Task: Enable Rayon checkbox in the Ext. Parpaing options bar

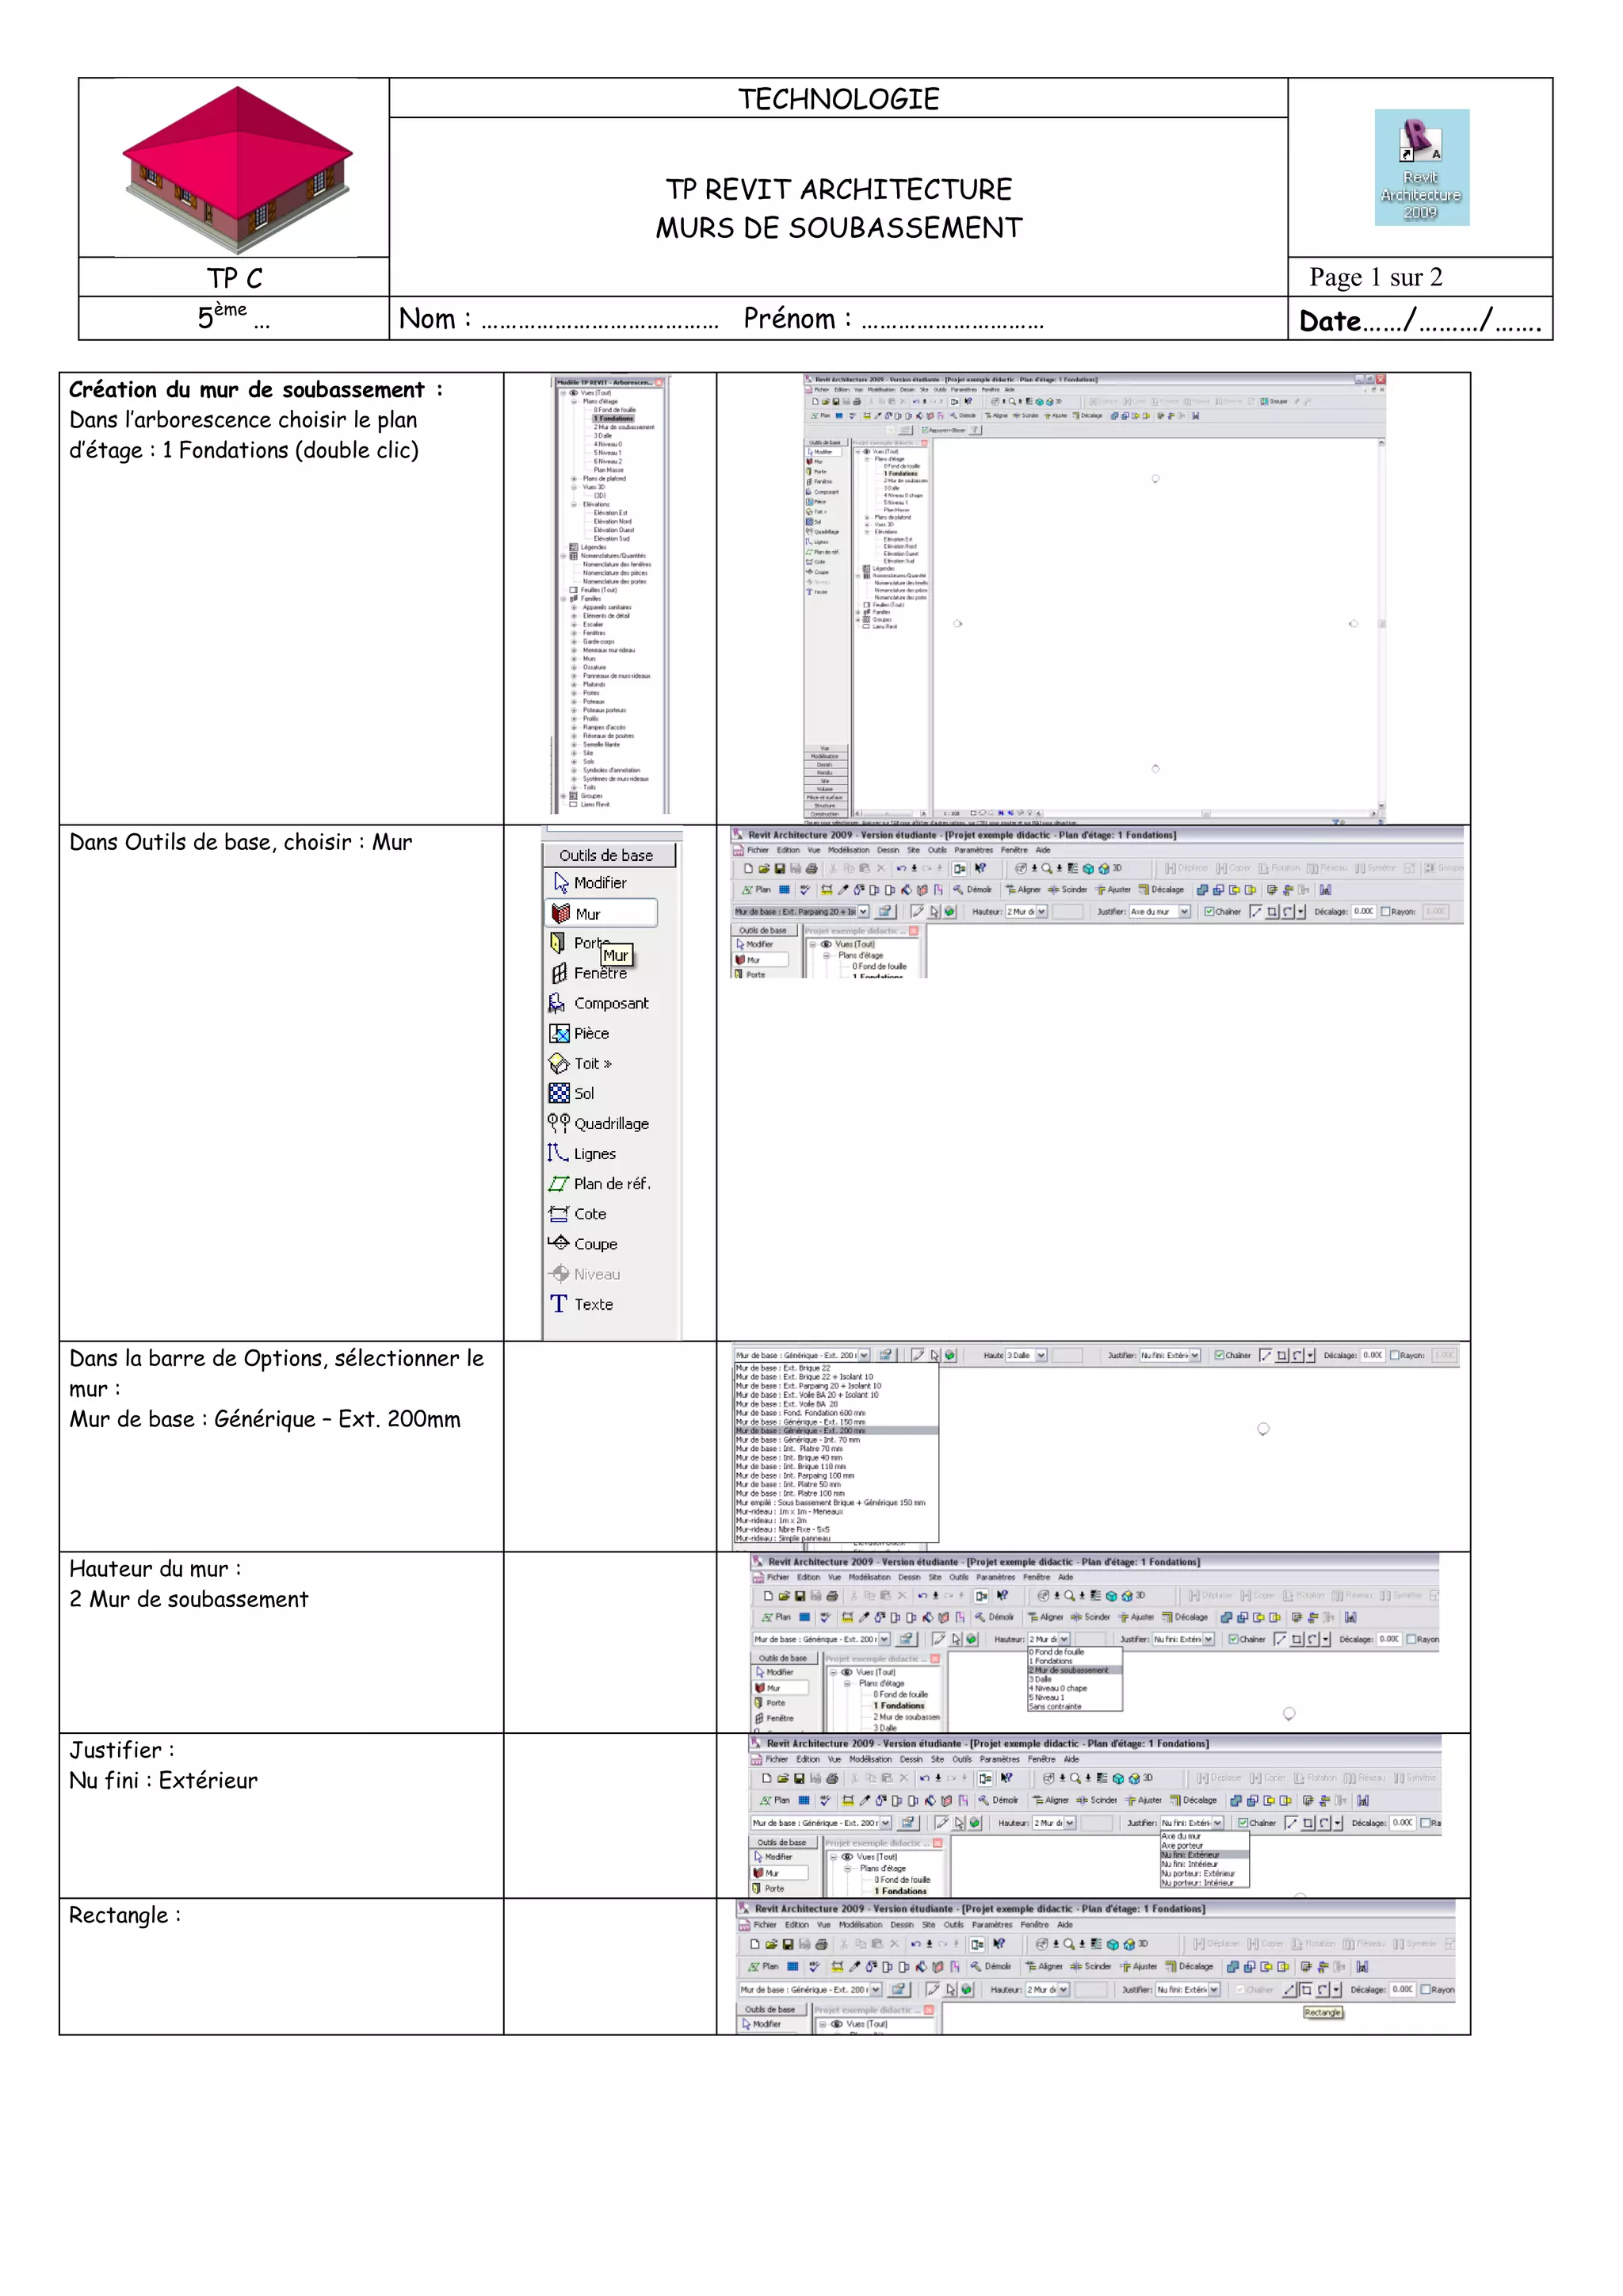Action: 1385,912
